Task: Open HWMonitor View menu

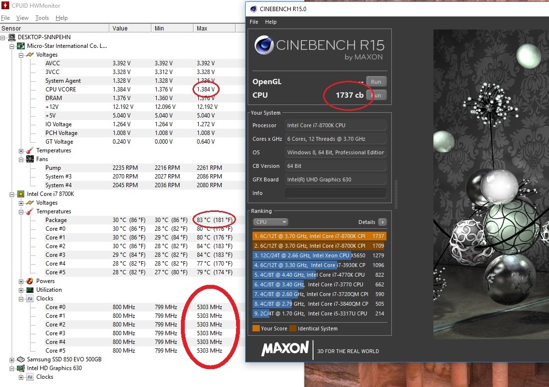Action: 22,18
